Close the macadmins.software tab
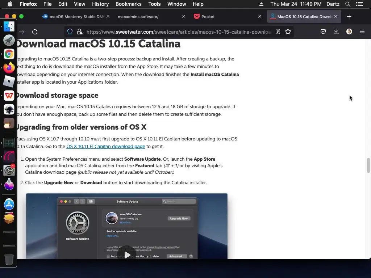This screenshot has width=371, height=278. pyautogui.click(x=184, y=17)
